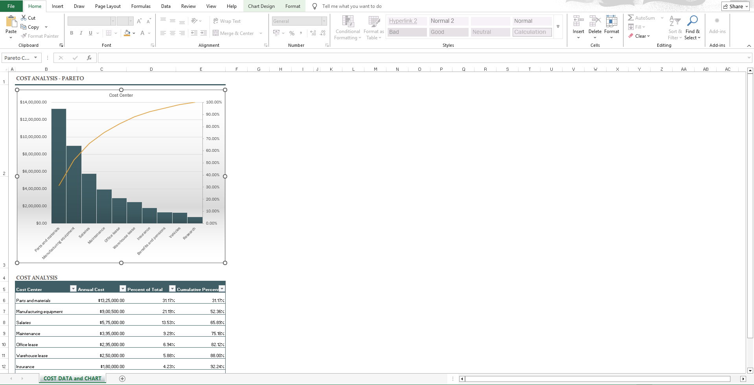The width and height of the screenshot is (754, 385).
Task: Click the Copy button icon
Action: (24, 27)
